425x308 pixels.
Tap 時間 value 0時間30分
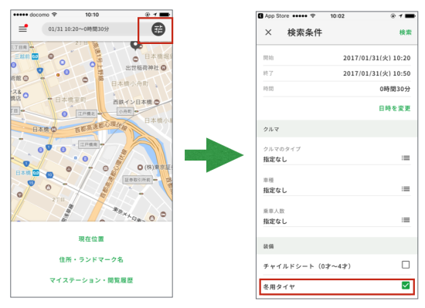click(395, 89)
